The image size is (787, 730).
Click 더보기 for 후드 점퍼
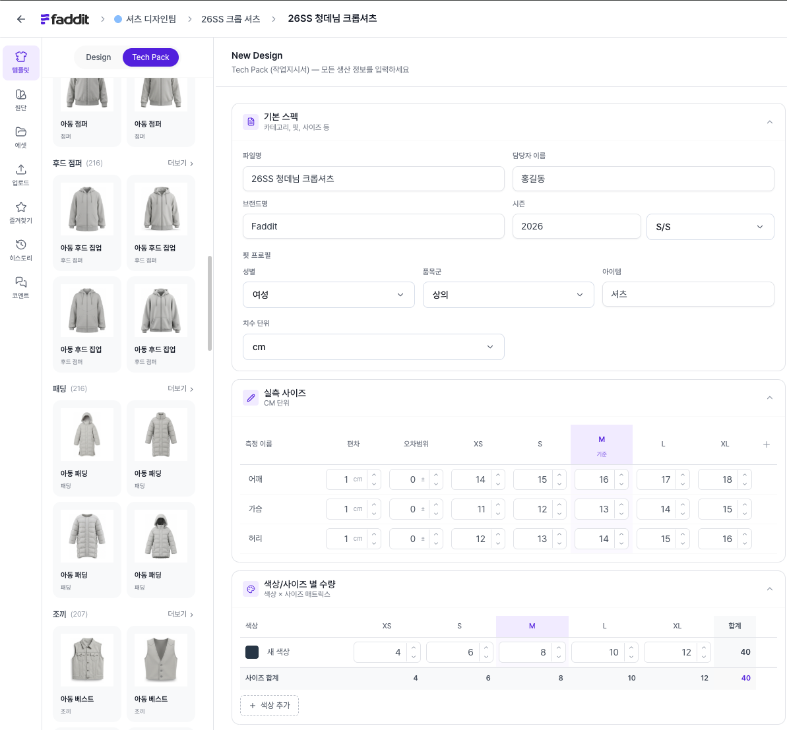(180, 163)
